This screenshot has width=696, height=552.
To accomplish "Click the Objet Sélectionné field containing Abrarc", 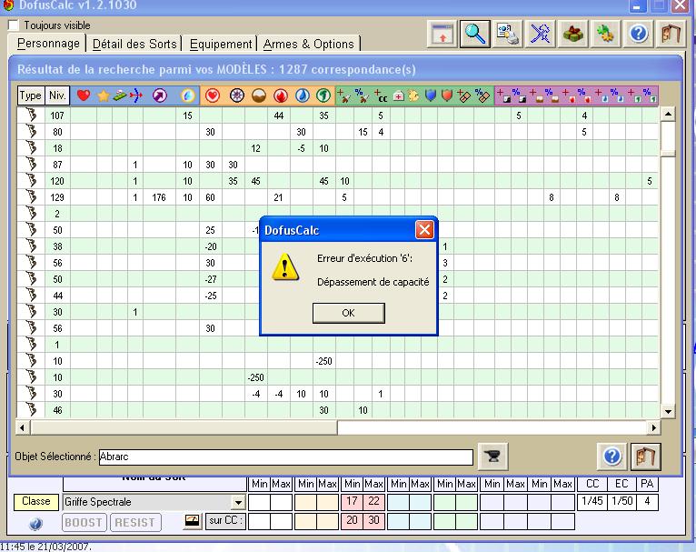I will [286, 457].
